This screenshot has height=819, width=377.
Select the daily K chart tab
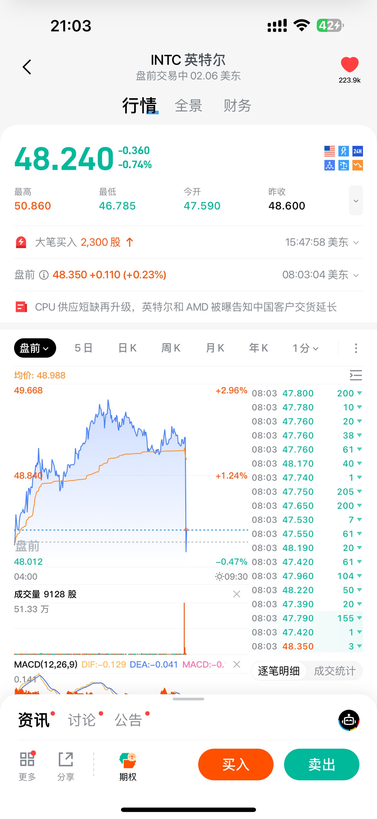point(127,348)
